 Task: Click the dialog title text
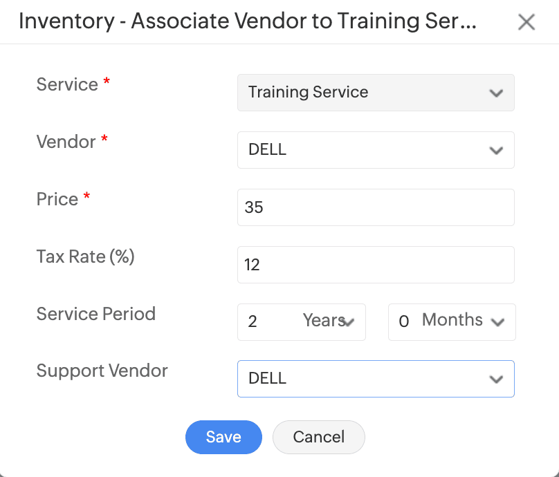click(x=247, y=21)
